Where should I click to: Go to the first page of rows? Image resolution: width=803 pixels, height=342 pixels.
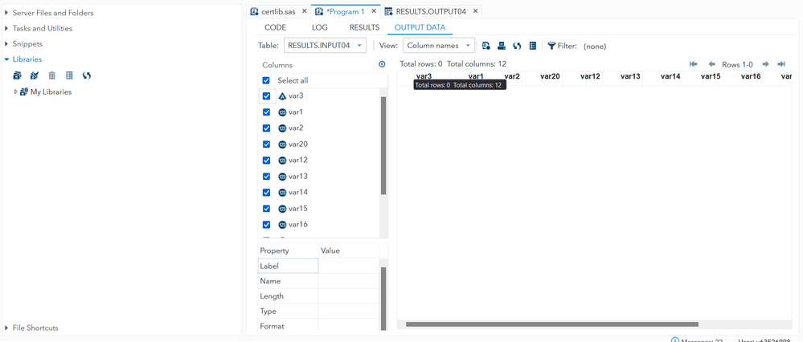tap(694, 64)
